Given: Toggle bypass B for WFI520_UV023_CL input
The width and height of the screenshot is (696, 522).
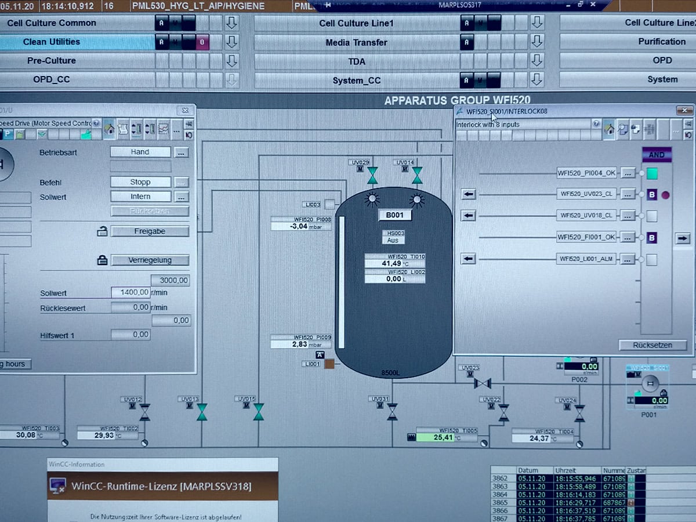Looking at the screenshot, I should tap(652, 195).
